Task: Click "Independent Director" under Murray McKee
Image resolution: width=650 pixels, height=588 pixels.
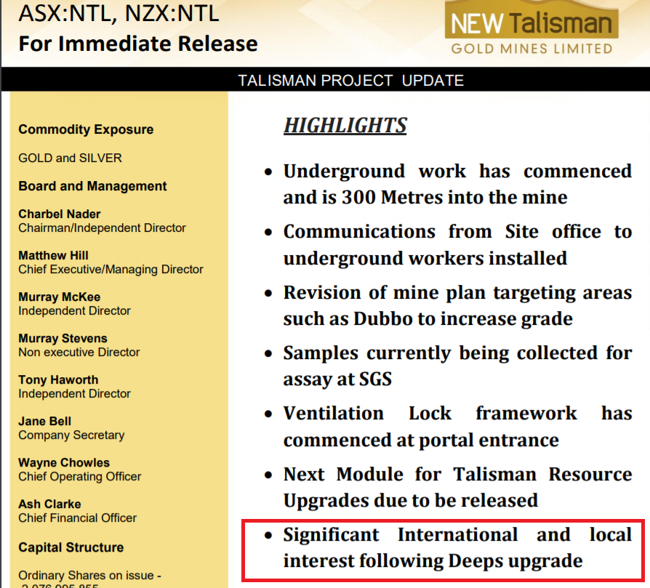Action: [74, 311]
